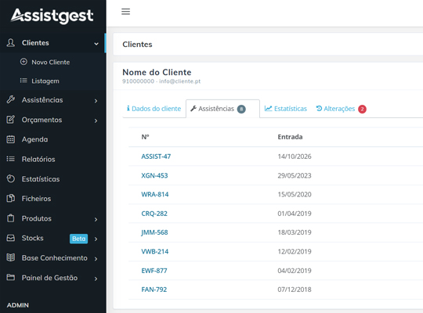Switch to the Estatísticas tab
This screenshot has width=423, height=313.
click(x=286, y=109)
